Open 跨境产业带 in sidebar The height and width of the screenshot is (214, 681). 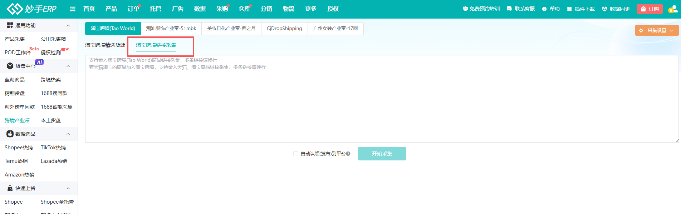click(17, 120)
